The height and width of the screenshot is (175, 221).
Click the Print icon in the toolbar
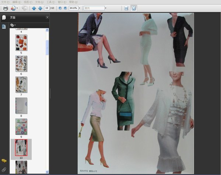click(6, 8)
